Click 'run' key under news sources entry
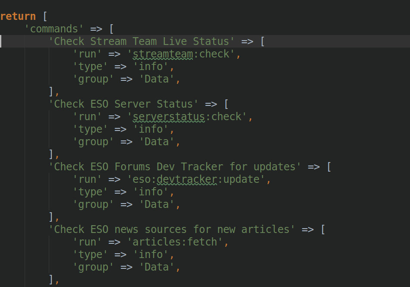 click(x=87, y=242)
